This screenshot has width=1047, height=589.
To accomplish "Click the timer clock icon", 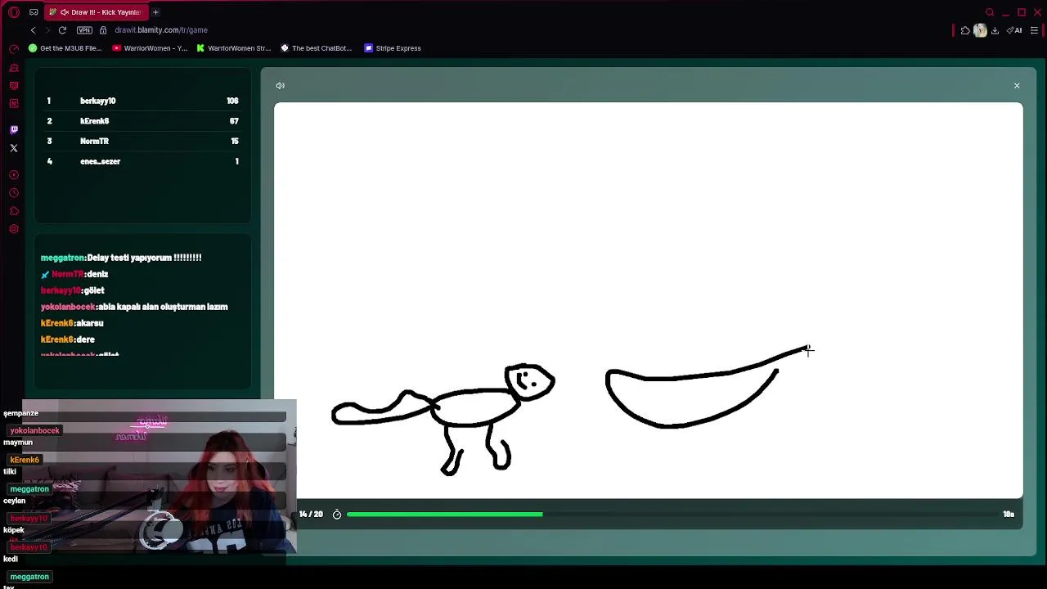I will point(336,515).
